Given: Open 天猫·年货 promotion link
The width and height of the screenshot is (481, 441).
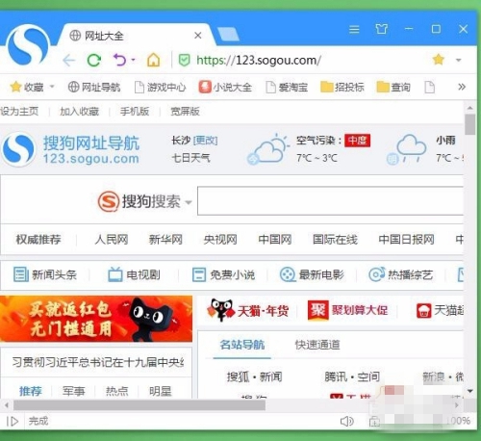Looking at the screenshot, I should (x=247, y=311).
